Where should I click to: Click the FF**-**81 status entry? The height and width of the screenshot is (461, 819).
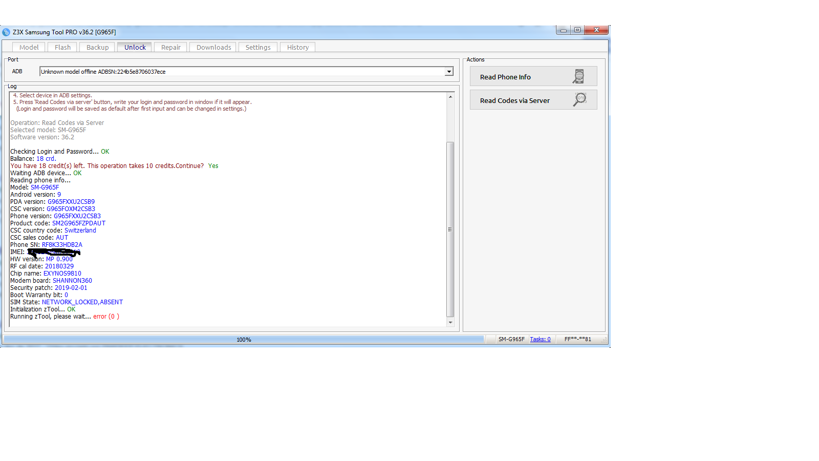click(x=577, y=339)
